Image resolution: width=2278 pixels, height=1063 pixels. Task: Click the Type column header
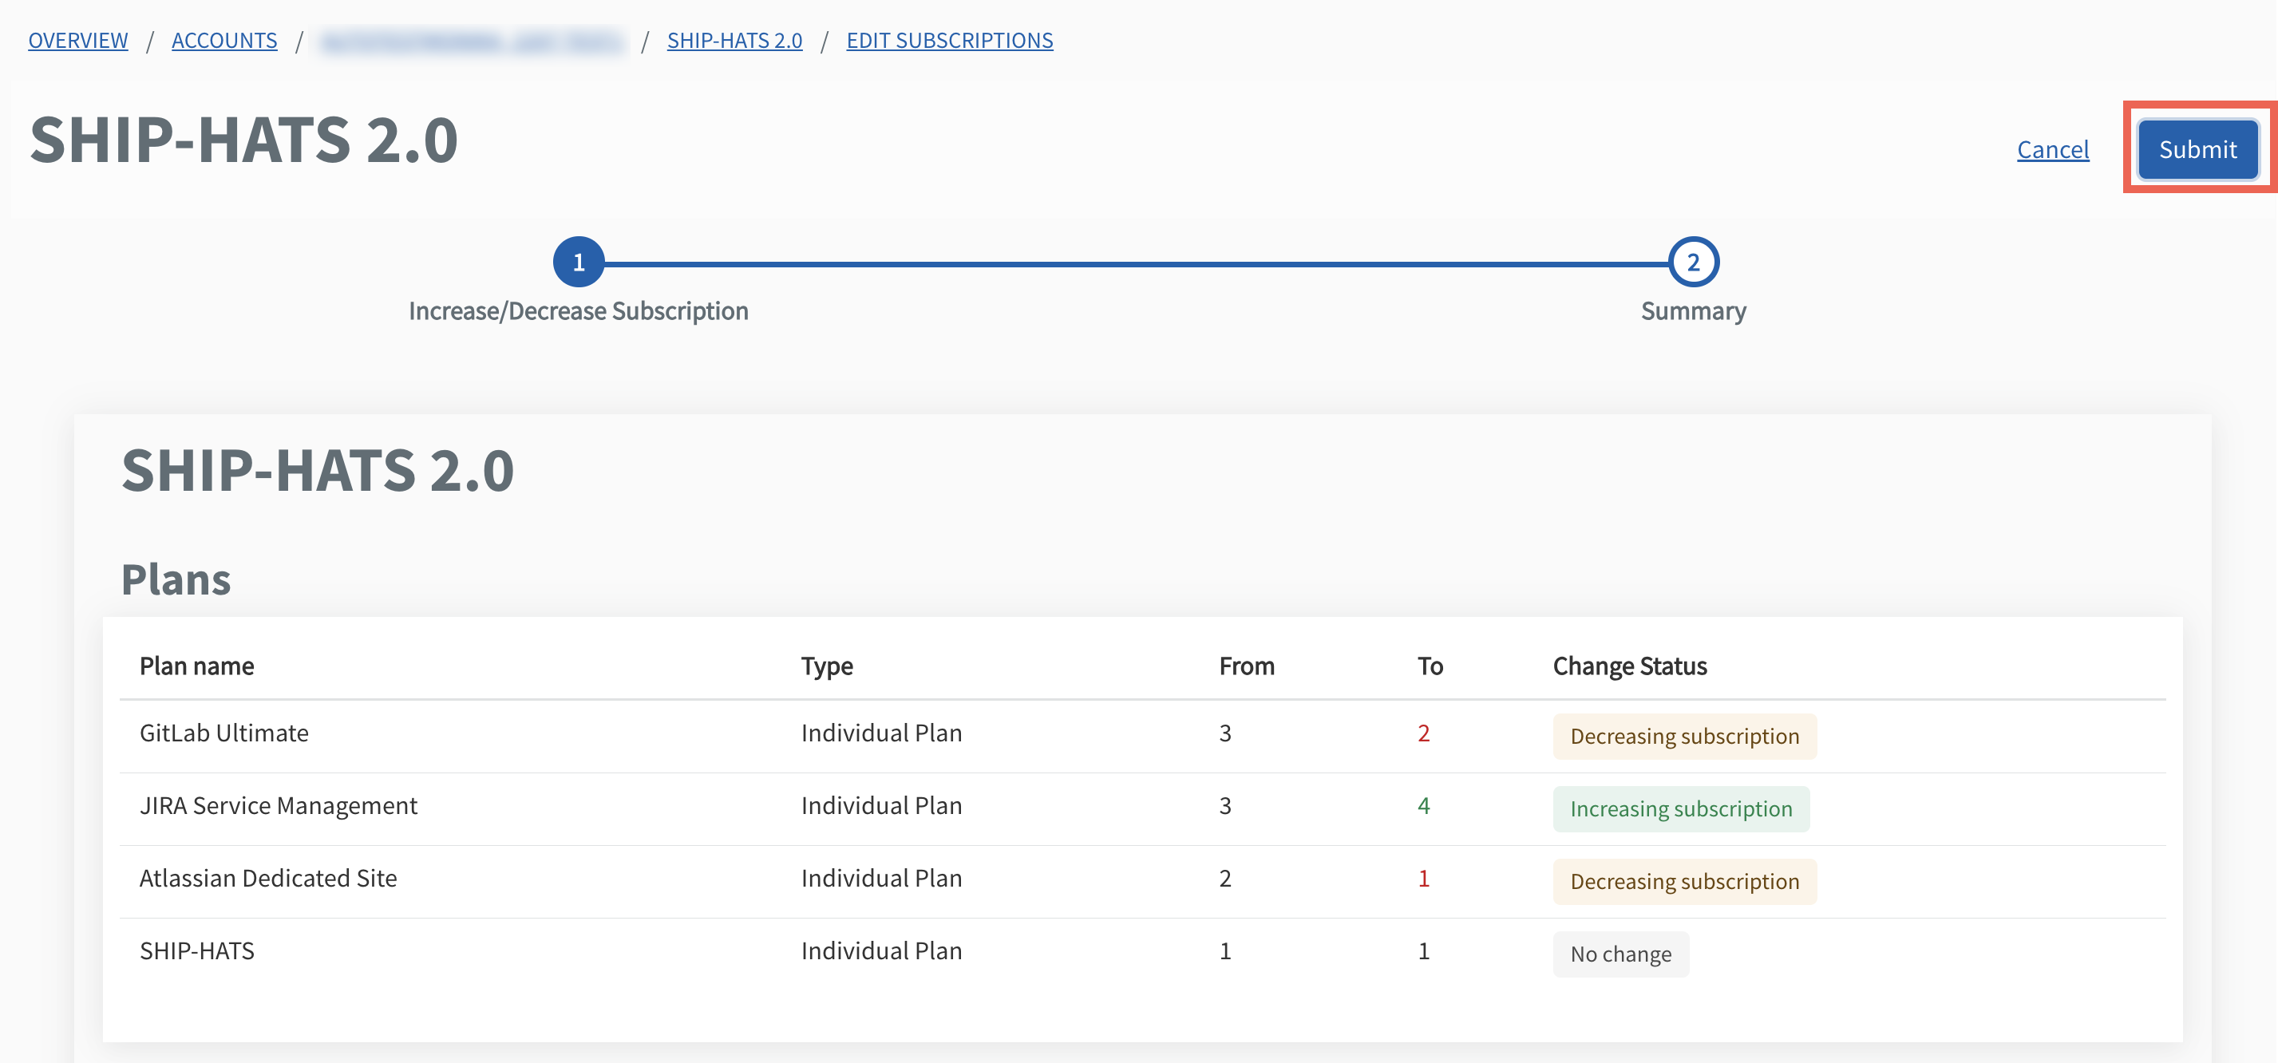tap(827, 666)
